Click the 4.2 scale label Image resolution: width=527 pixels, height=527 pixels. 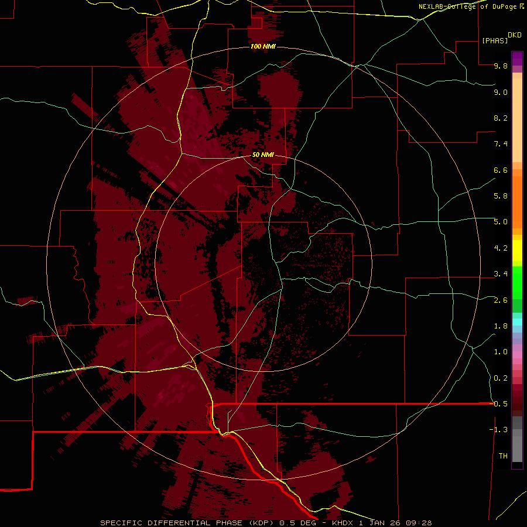click(x=501, y=248)
